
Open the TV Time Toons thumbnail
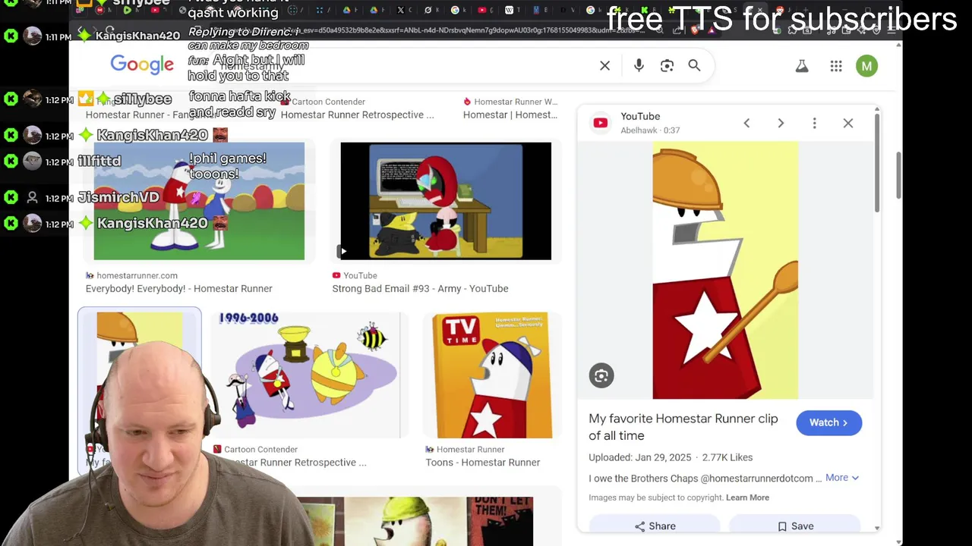(x=491, y=375)
